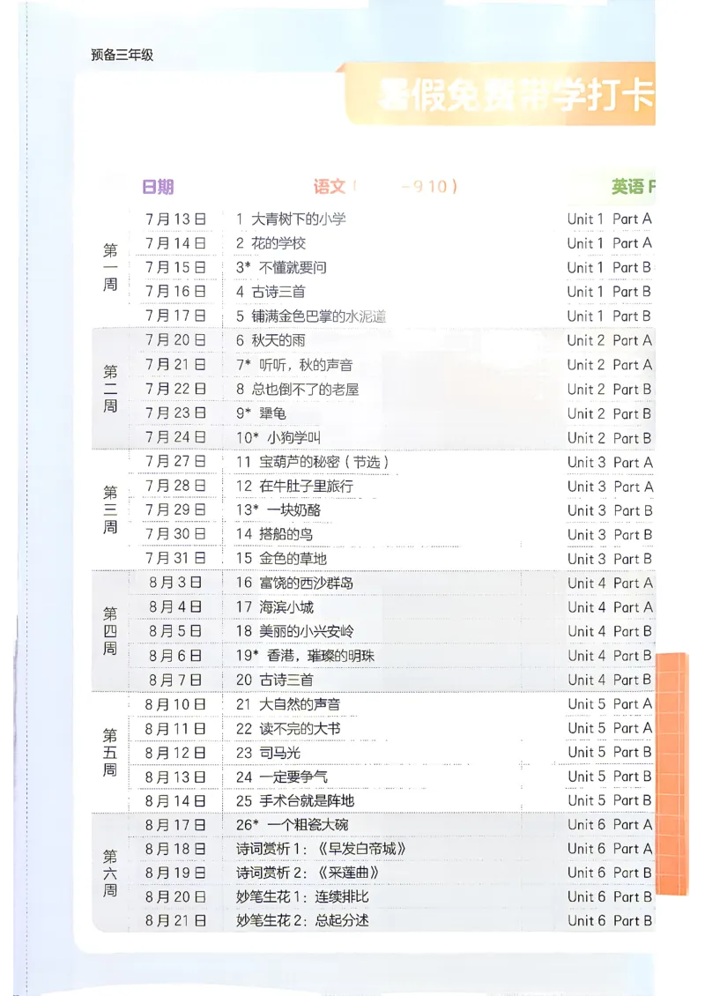Click lesson "8 总也倒不了的老屋"
This screenshot has width=705, height=996.
pyautogui.click(x=297, y=390)
